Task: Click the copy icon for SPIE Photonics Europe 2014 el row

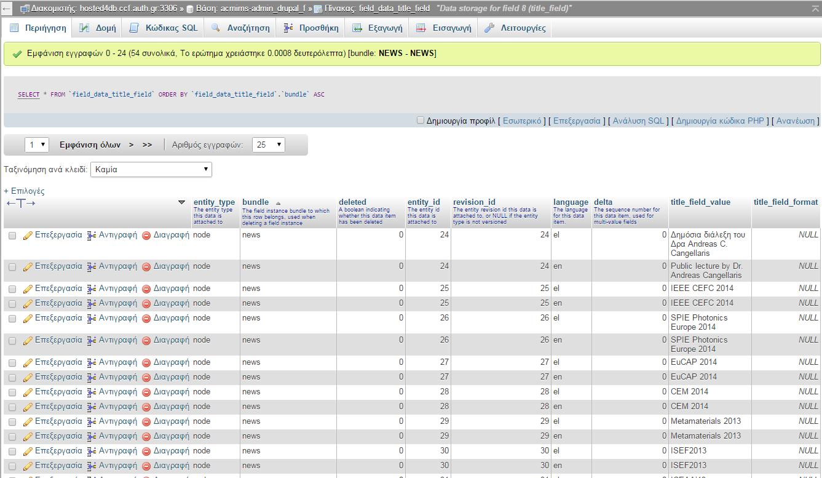Action: pos(92,319)
